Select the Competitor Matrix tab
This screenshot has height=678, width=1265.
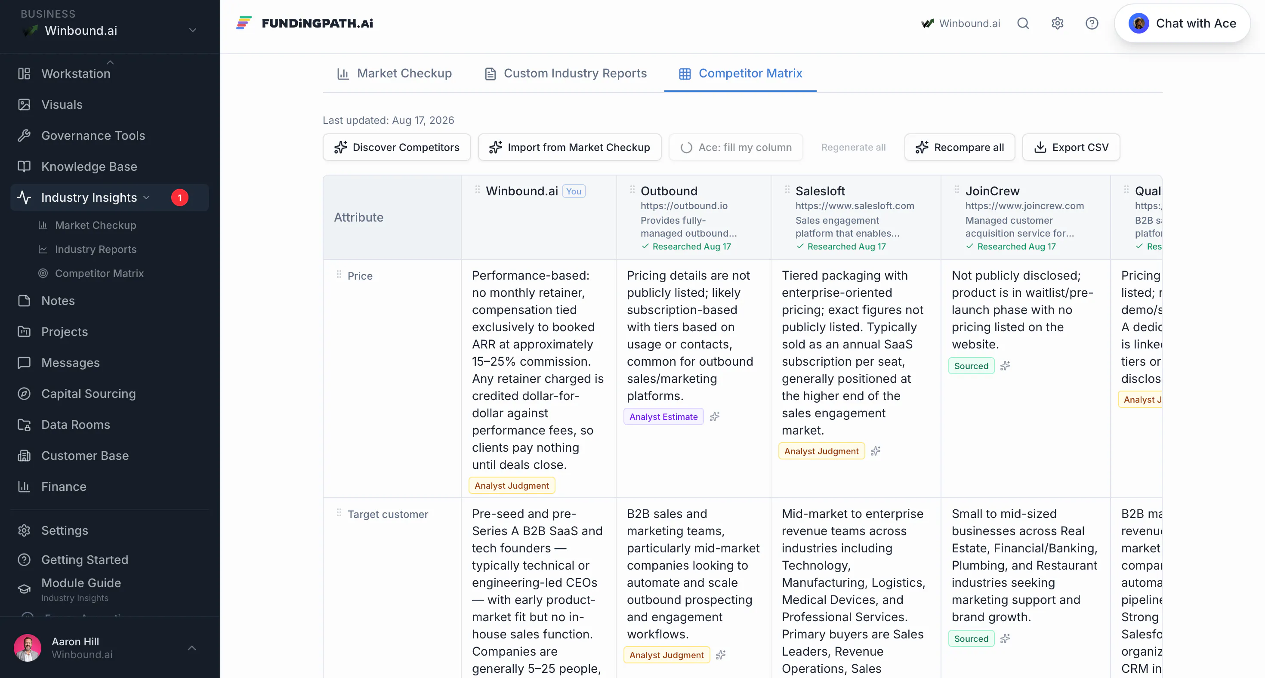(x=740, y=73)
